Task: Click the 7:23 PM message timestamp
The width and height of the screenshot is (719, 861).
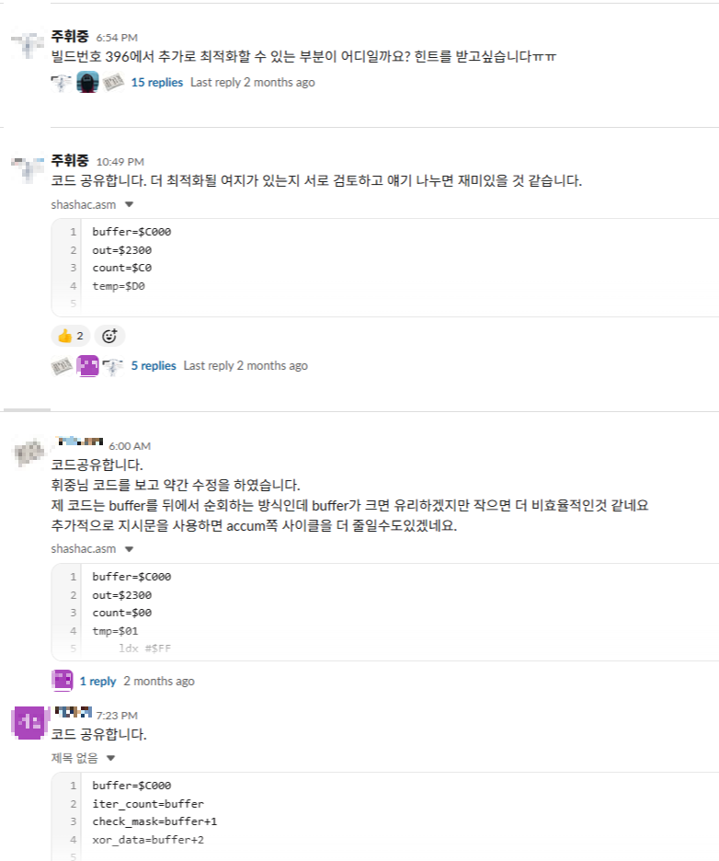Action: (x=117, y=715)
